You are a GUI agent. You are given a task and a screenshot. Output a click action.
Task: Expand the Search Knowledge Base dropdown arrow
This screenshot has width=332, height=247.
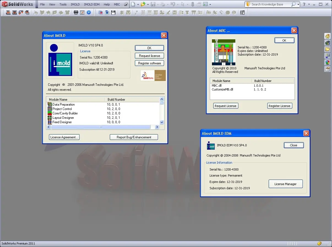(x=298, y=4)
